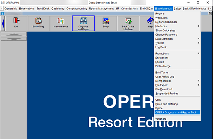Image resolution: width=213 pixels, height=139 pixels.
Task: Open the Ownership menu
Action: coord(11,8)
